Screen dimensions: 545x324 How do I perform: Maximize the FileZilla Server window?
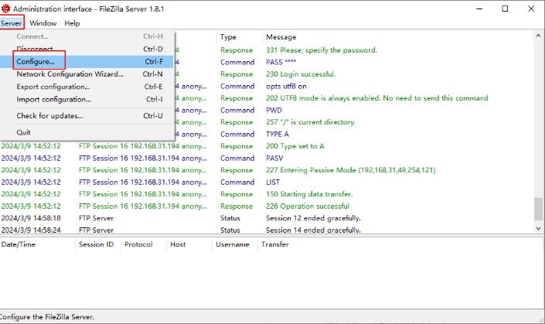[x=505, y=9]
